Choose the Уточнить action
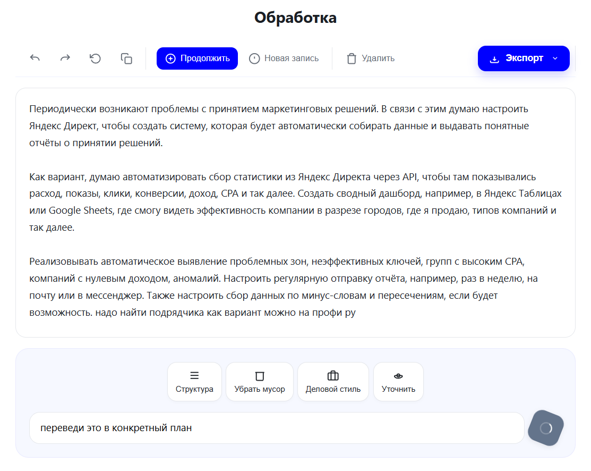 click(398, 382)
